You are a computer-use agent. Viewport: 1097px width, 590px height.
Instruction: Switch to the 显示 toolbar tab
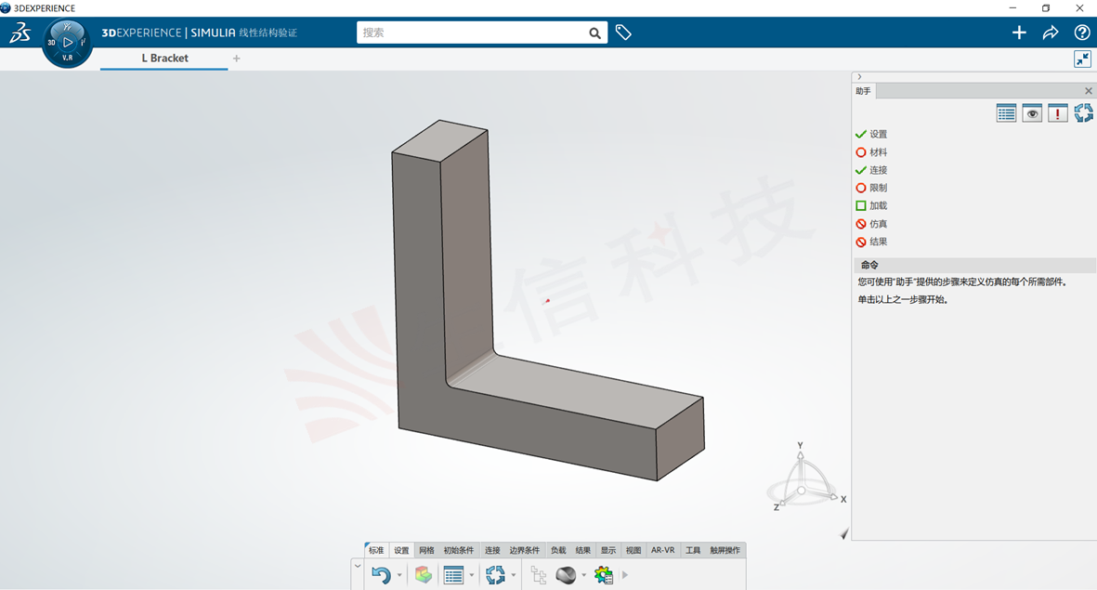click(x=608, y=550)
